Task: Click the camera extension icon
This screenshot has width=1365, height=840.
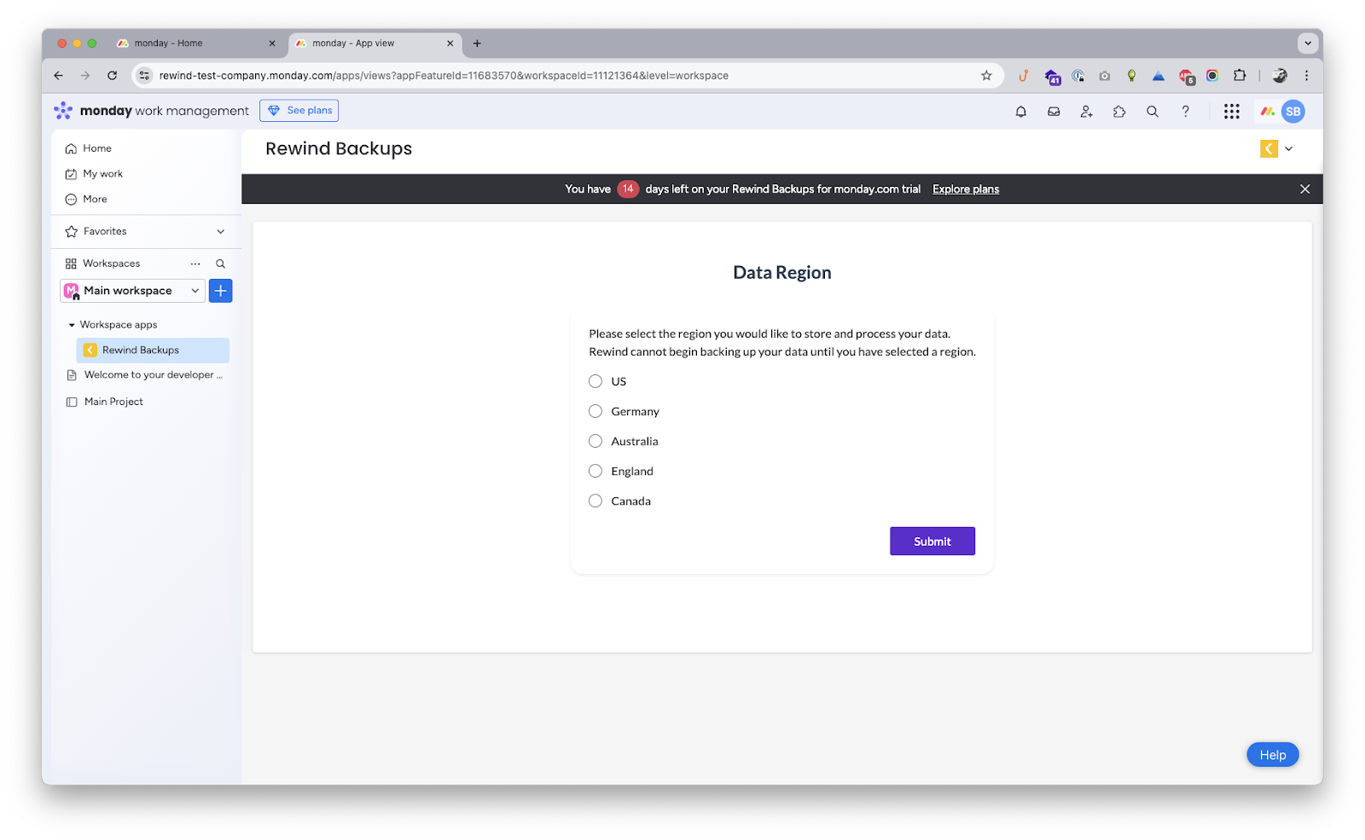Action: coord(1105,76)
